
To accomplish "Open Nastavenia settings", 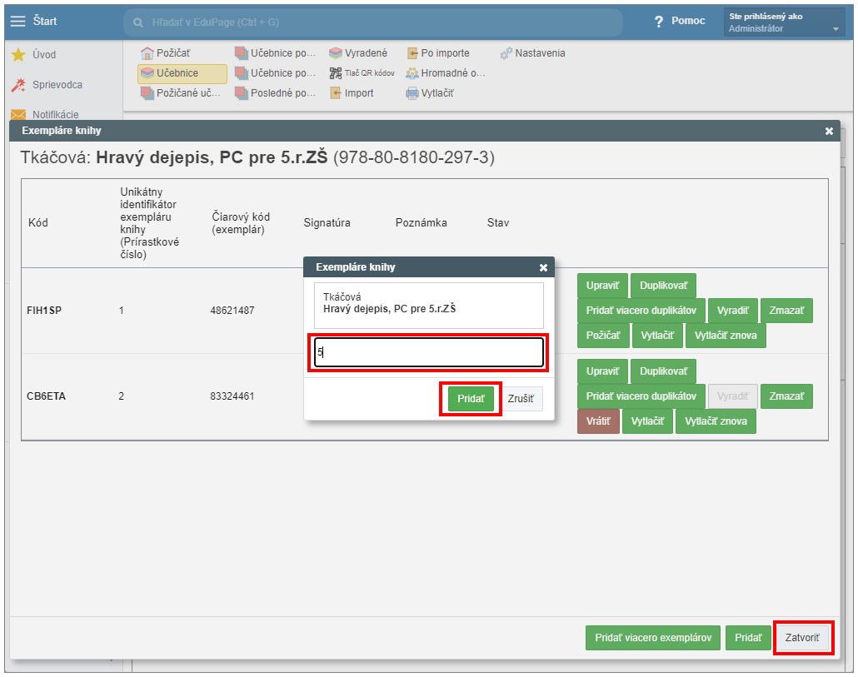I will (532, 53).
